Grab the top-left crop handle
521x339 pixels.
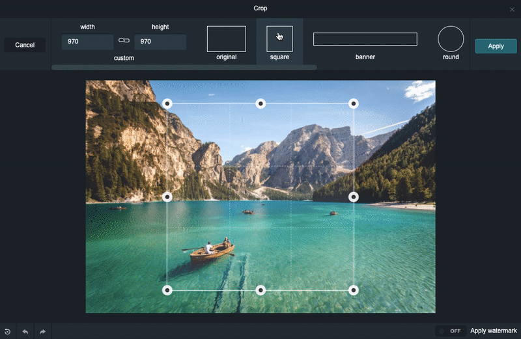pyautogui.click(x=167, y=103)
